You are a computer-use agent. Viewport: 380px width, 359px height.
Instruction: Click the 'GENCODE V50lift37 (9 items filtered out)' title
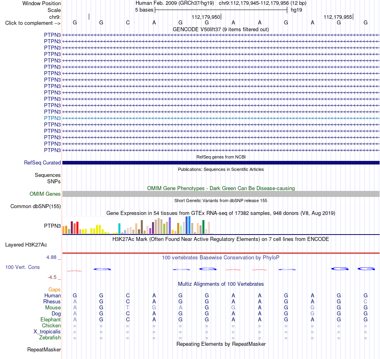(x=221, y=29)
